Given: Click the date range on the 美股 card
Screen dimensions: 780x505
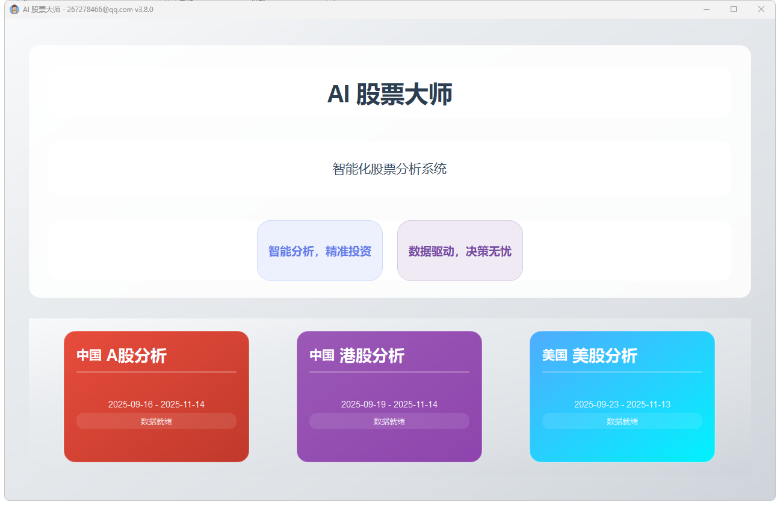Looking at the screenshot, I should click(x=622, y=404).
